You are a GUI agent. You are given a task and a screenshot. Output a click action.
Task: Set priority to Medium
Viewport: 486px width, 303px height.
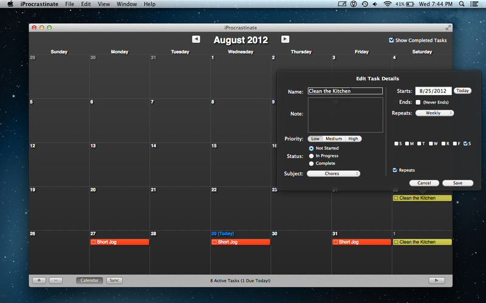tap(334, 139)
